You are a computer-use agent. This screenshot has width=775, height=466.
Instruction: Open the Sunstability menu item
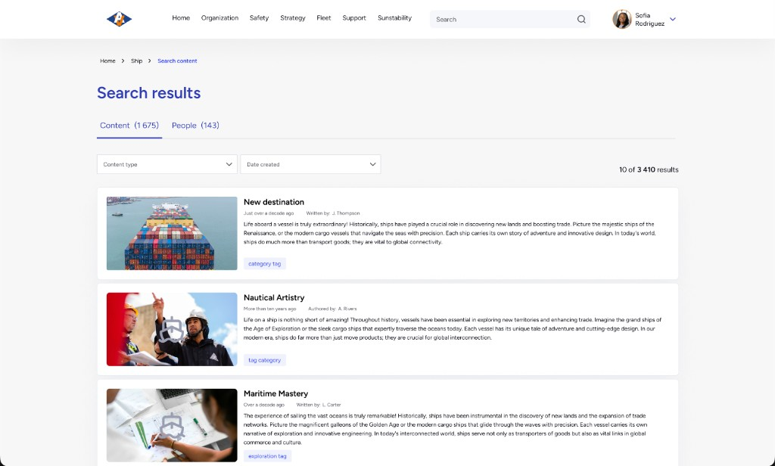point(394,18)
